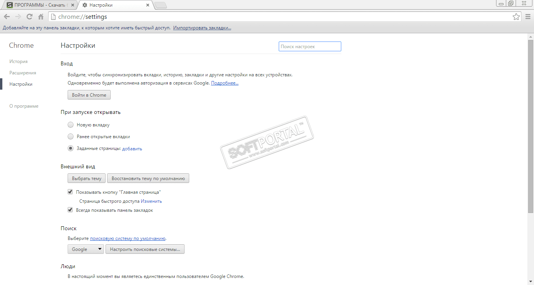The width and height of the screenshot is (534, 285).
Task: Click the Импортировать закладки link
Action: 202,28
